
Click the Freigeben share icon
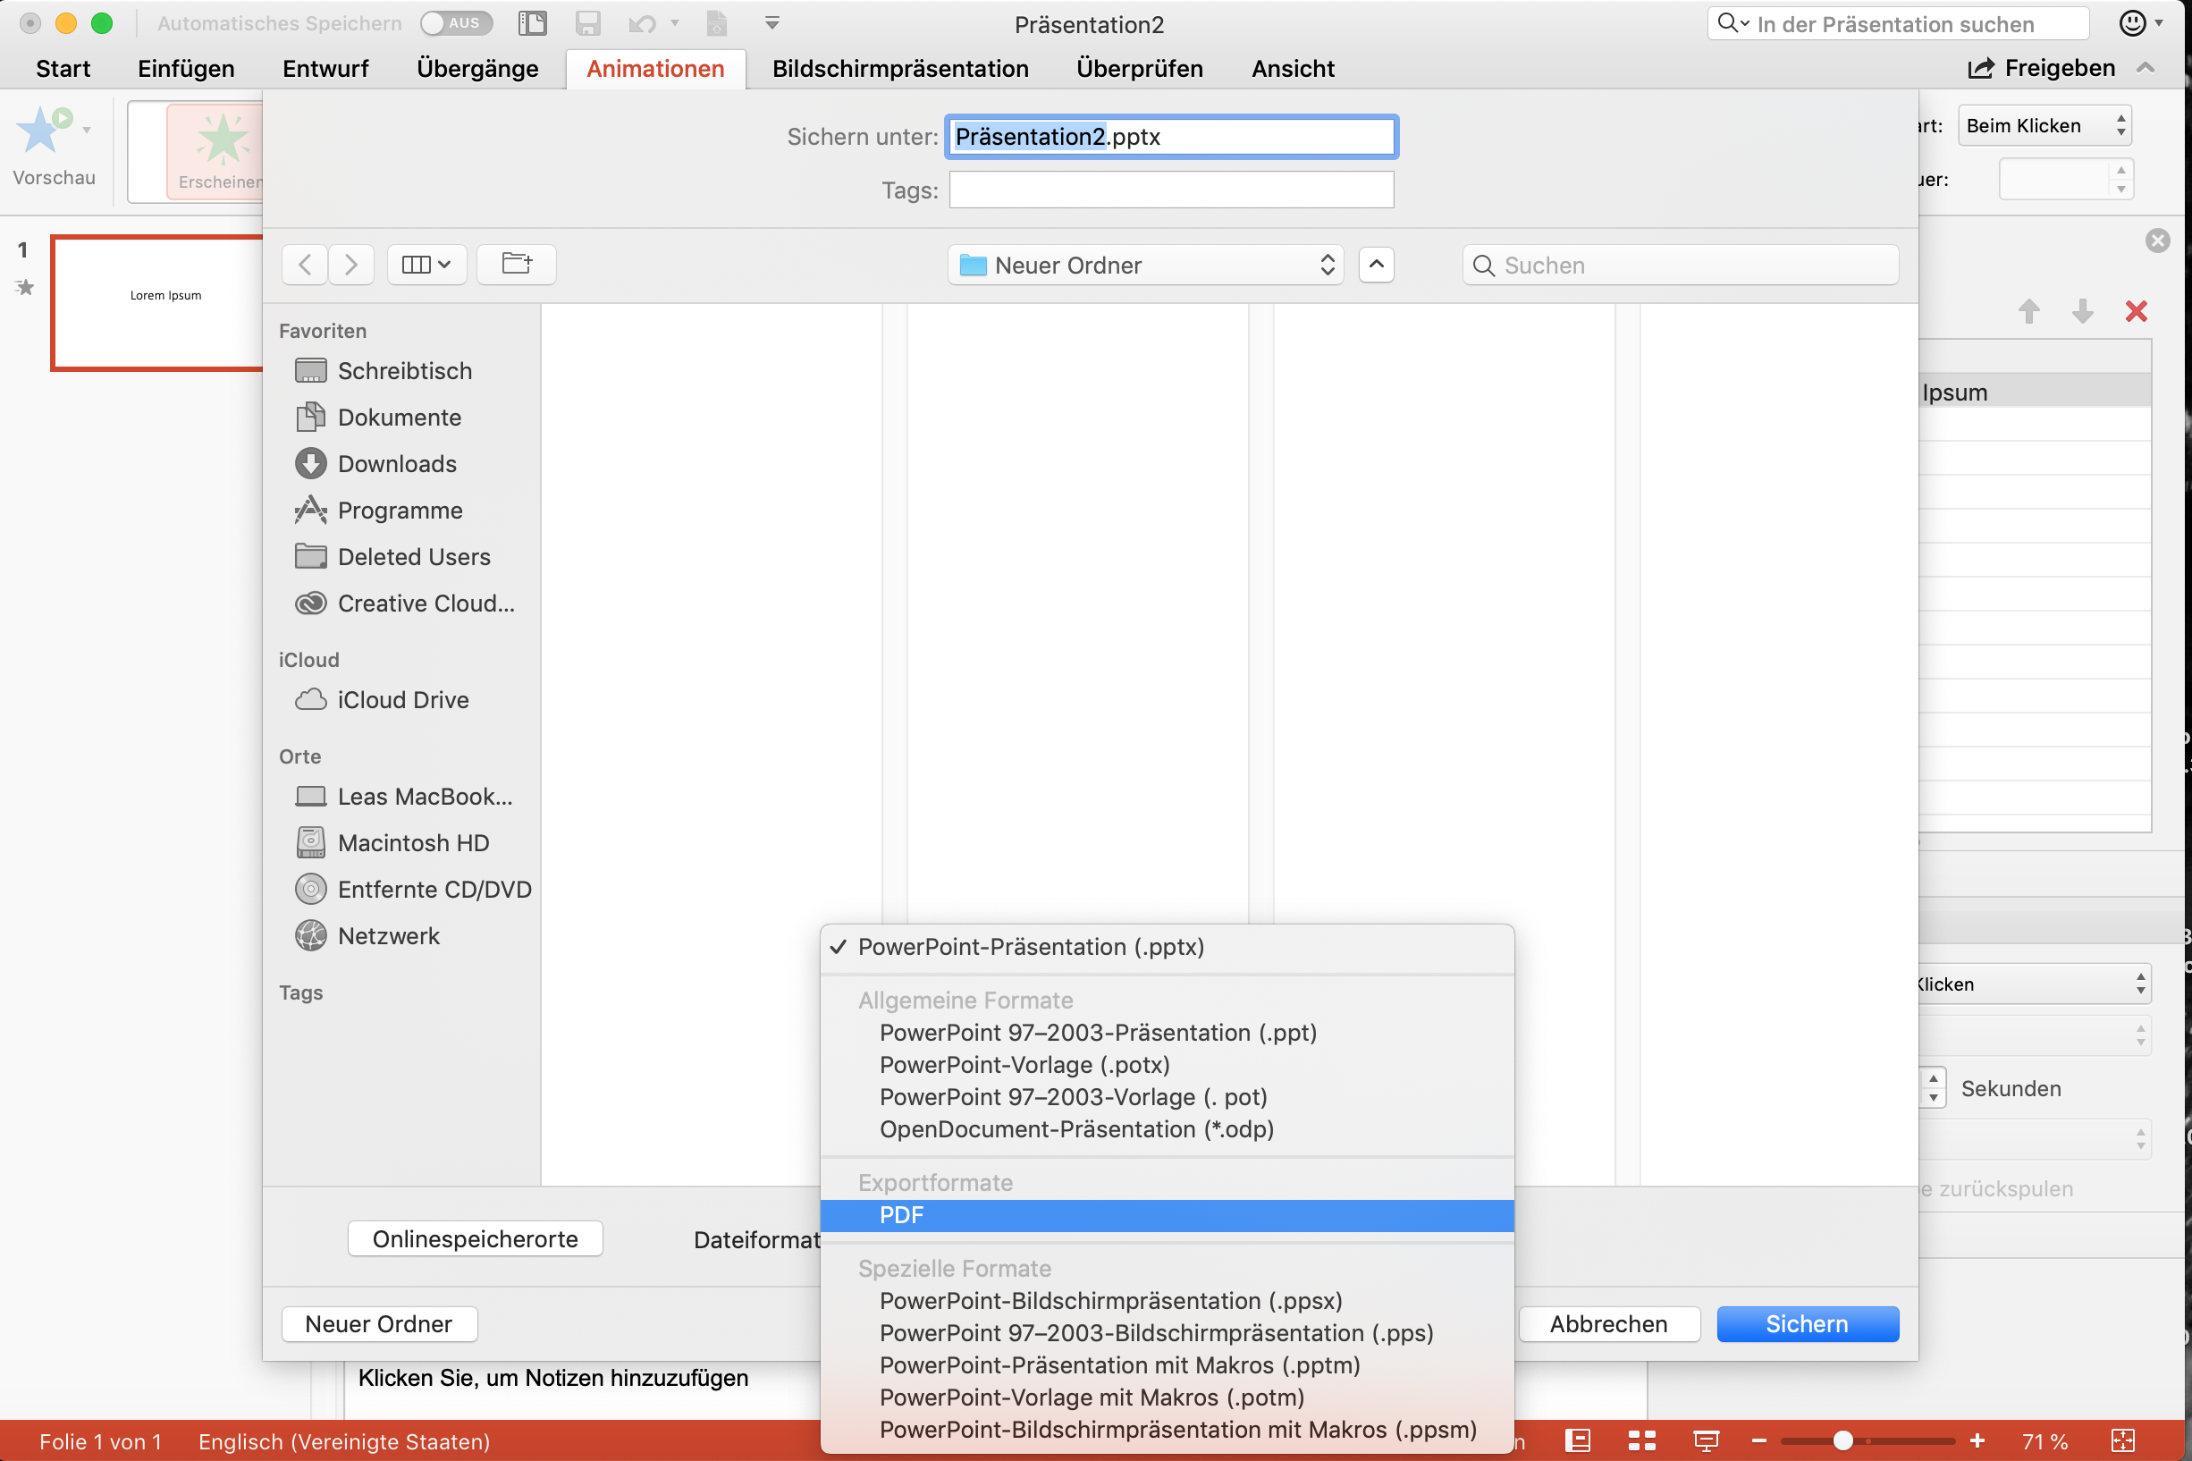(x=1980, y=68)
